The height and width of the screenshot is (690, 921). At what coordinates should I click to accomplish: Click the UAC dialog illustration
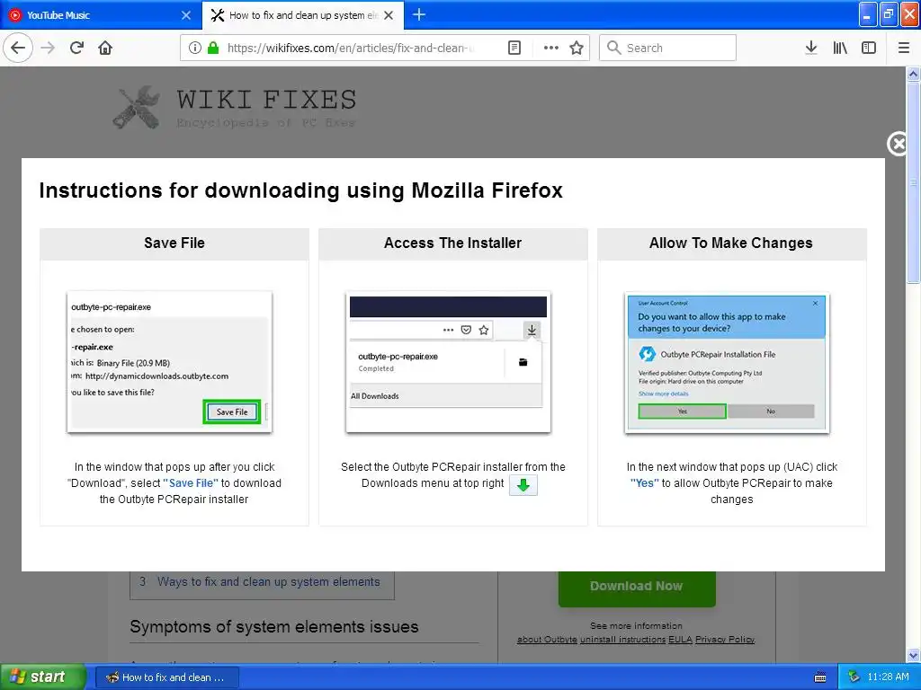click(x=727, y=363)
